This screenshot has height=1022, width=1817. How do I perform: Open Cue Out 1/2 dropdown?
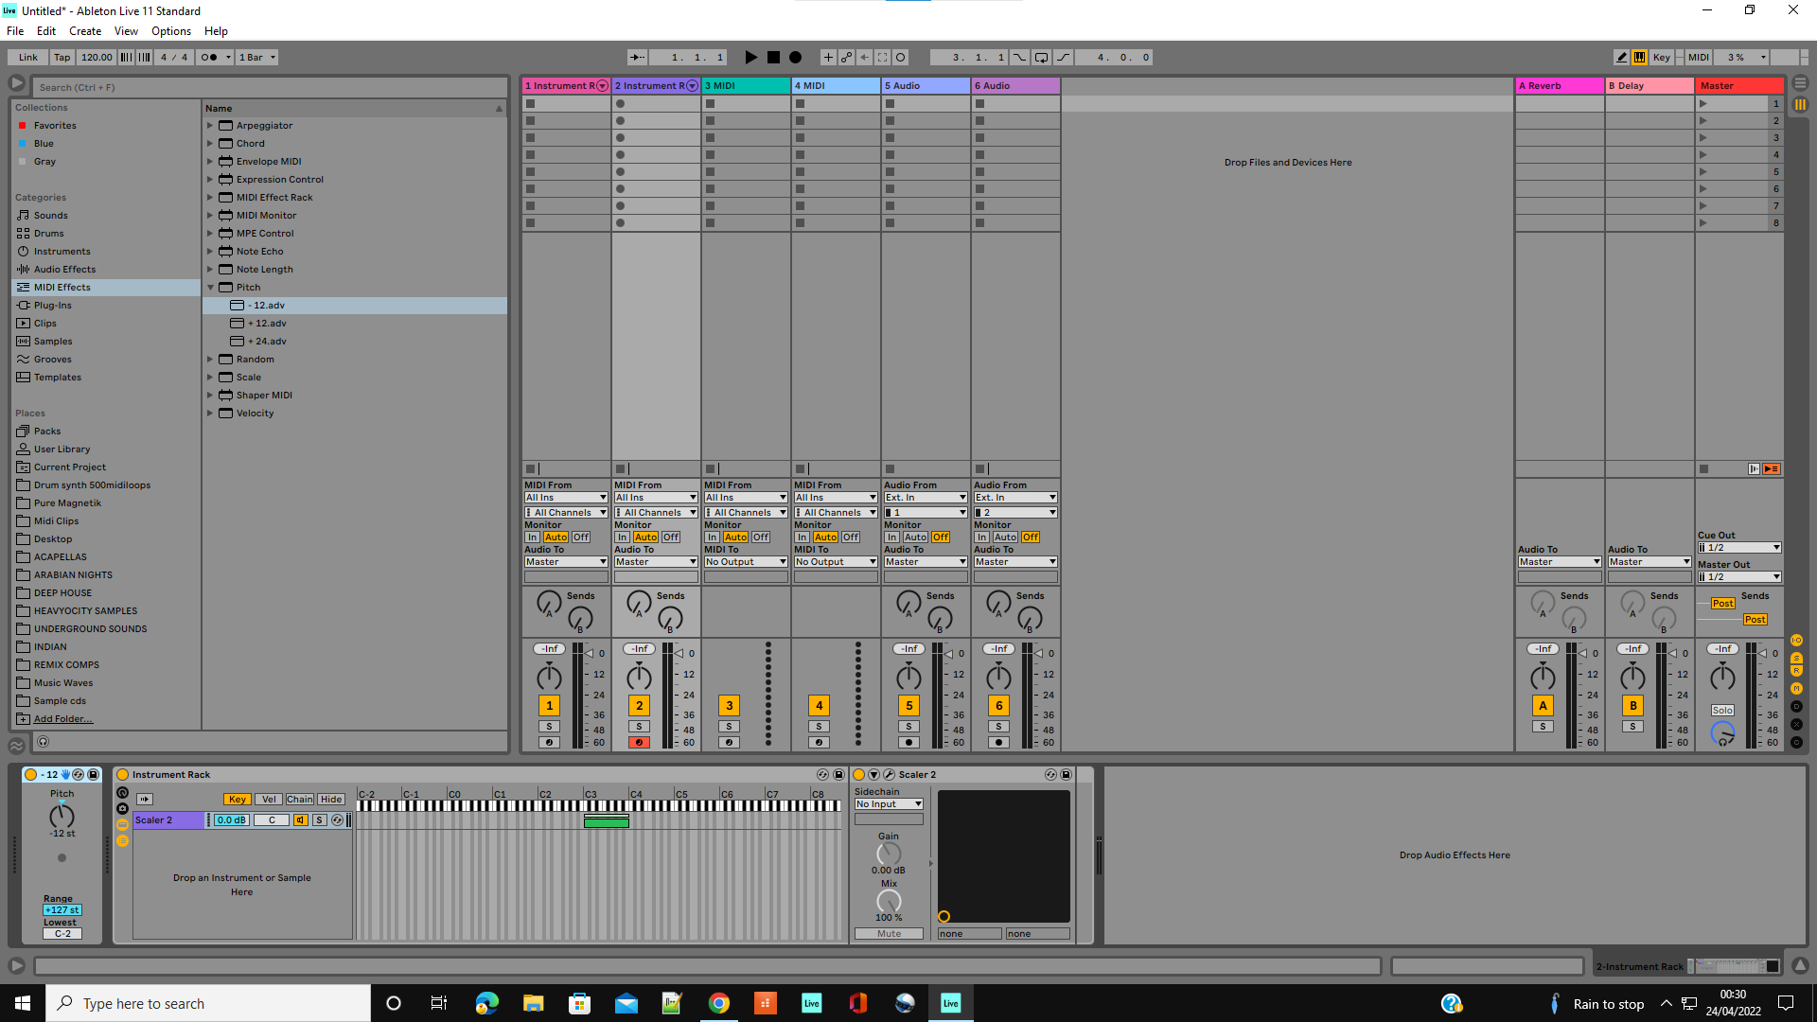[x=1739, y=548]
